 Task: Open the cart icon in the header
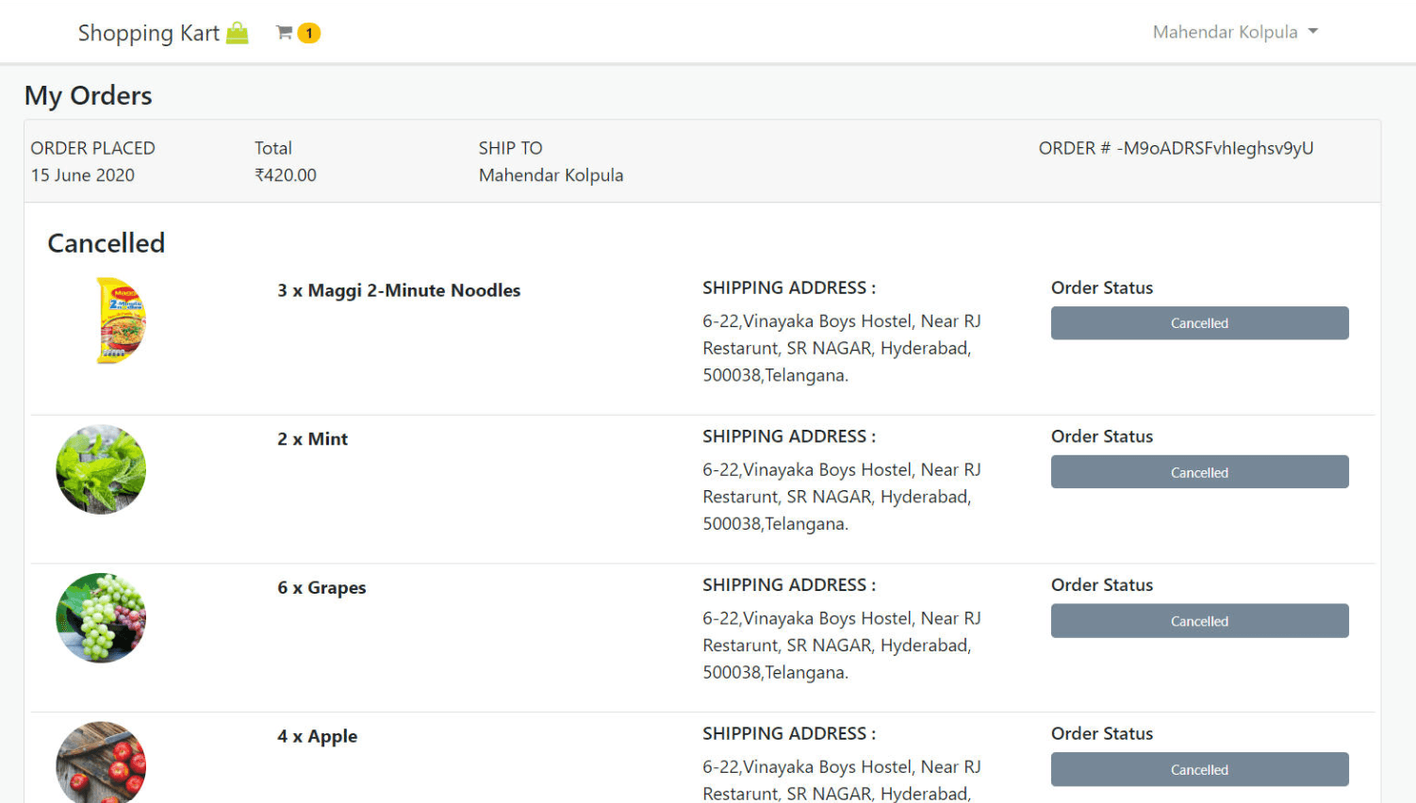click(x=282, y=31)
